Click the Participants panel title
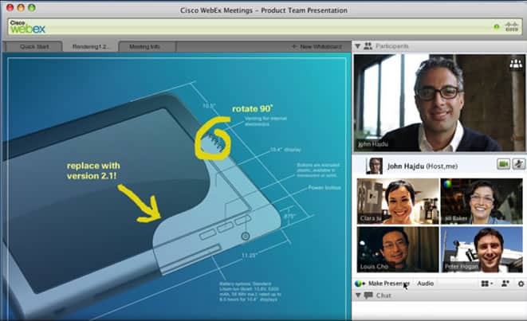The height and width of the screenshot is (321, 527). pos(392,46)
